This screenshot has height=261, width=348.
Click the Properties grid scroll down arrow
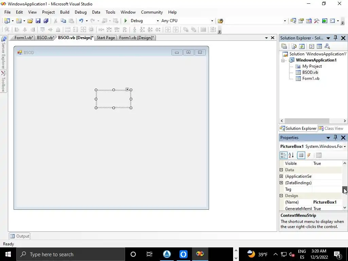pos(345,208)
